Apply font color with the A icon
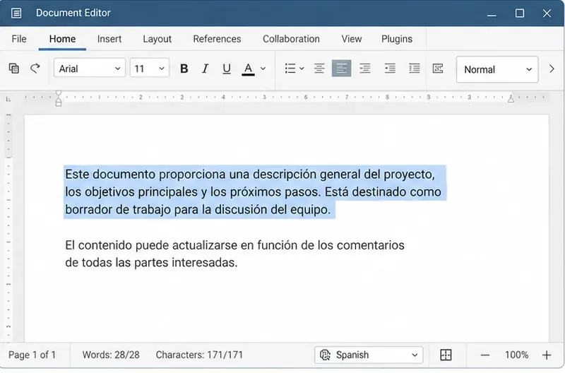This screenshot has height=373, width=565. point(248,69)
